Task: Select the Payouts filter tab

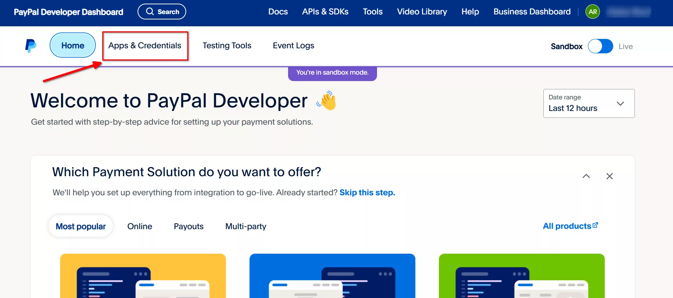Action: (189, 226)
